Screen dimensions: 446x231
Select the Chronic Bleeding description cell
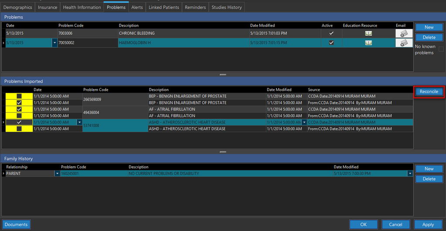coord(183,33)
